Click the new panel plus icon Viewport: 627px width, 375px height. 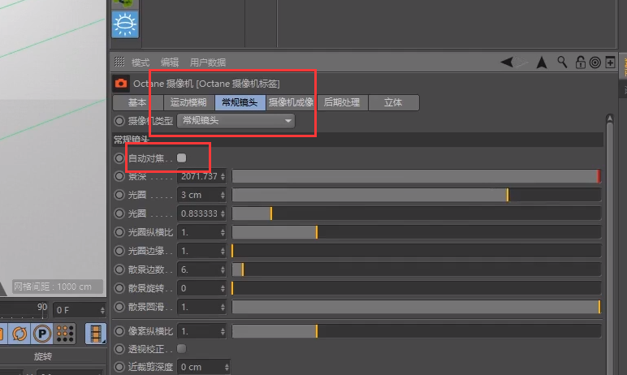coord(610,62)
